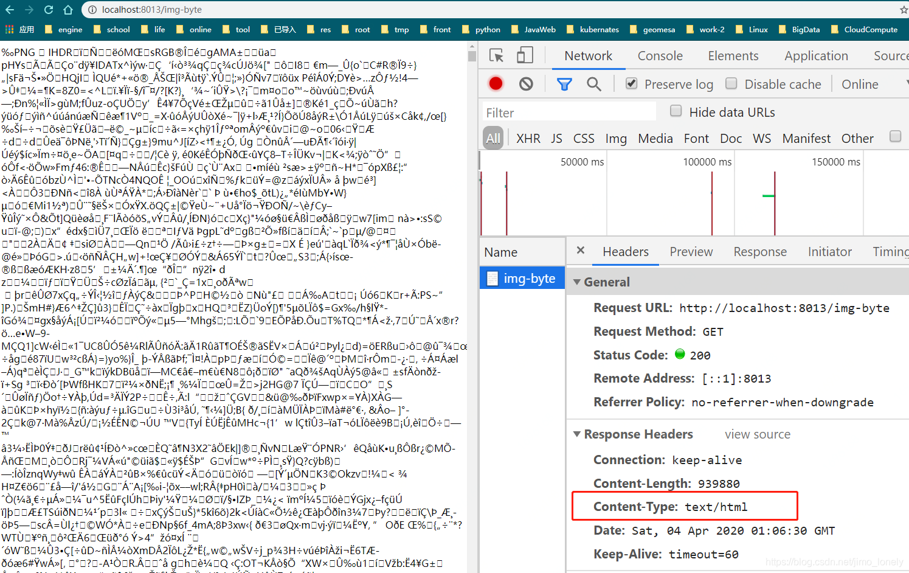909x573 pixels.
Task: Select the inspect element cursor tool
Action: [496, 55]
